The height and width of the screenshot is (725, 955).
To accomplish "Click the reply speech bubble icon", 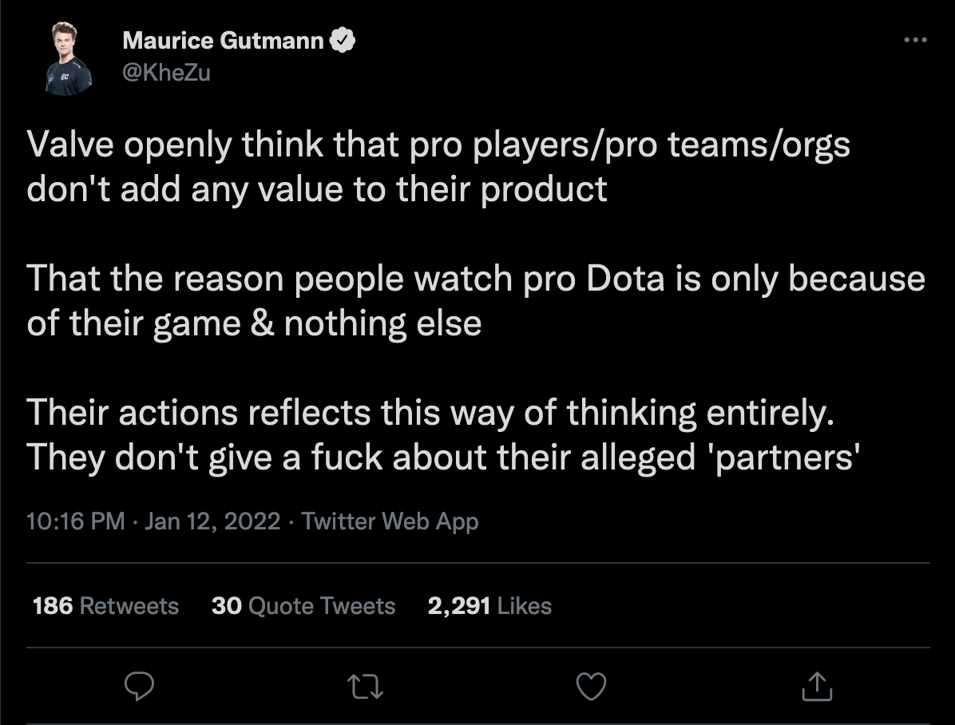I will 139,686.
